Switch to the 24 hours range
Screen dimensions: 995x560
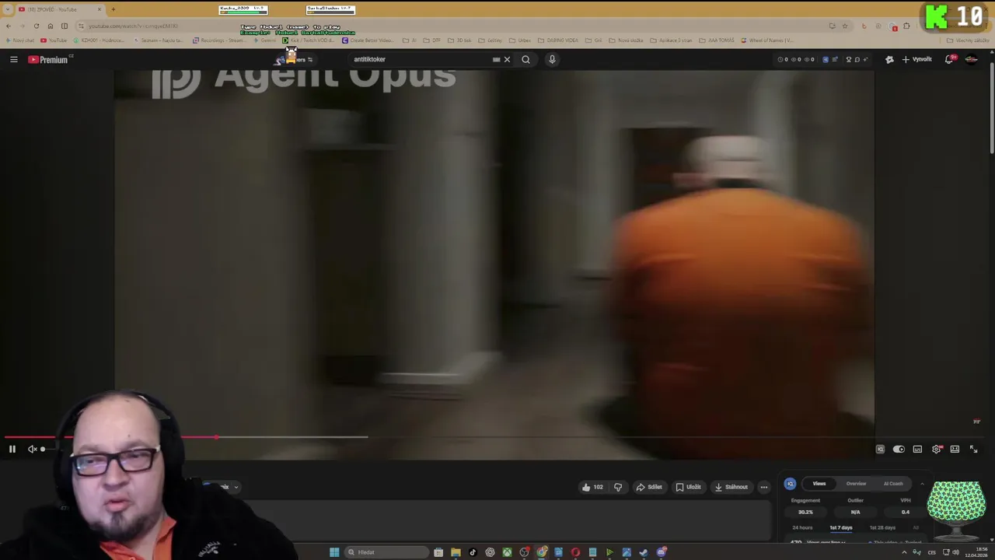[x=802, y=528]
